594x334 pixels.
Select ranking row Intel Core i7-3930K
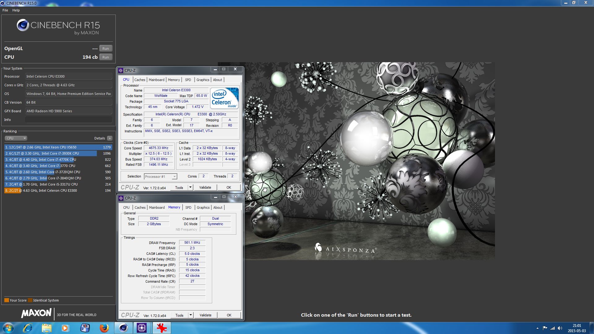point(58,153)
